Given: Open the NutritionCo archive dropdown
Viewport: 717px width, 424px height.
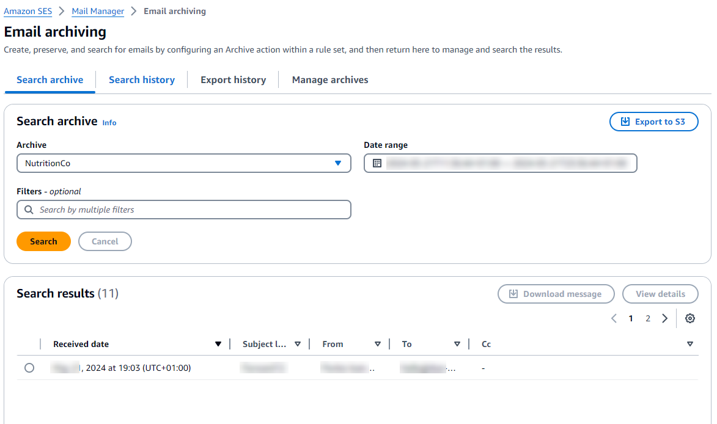Looking at the screenshot, I should point(338,163).
